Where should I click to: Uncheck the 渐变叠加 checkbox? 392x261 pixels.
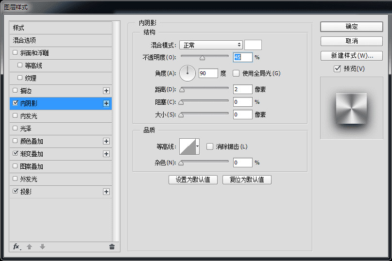pos(15,153)
